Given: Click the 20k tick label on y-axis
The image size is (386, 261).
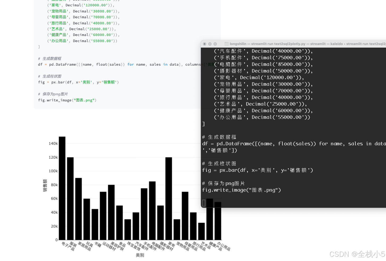Looking at the screenshot, I should point(54,226).
